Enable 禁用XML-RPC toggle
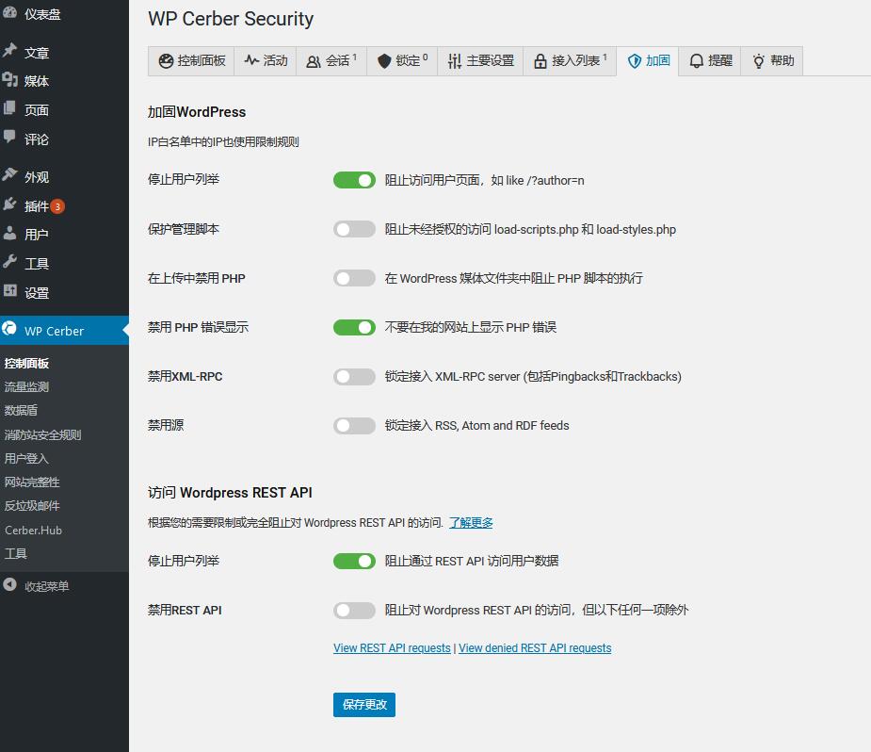The height and width of the screenshot is (752, 871). tap(354, 376)
